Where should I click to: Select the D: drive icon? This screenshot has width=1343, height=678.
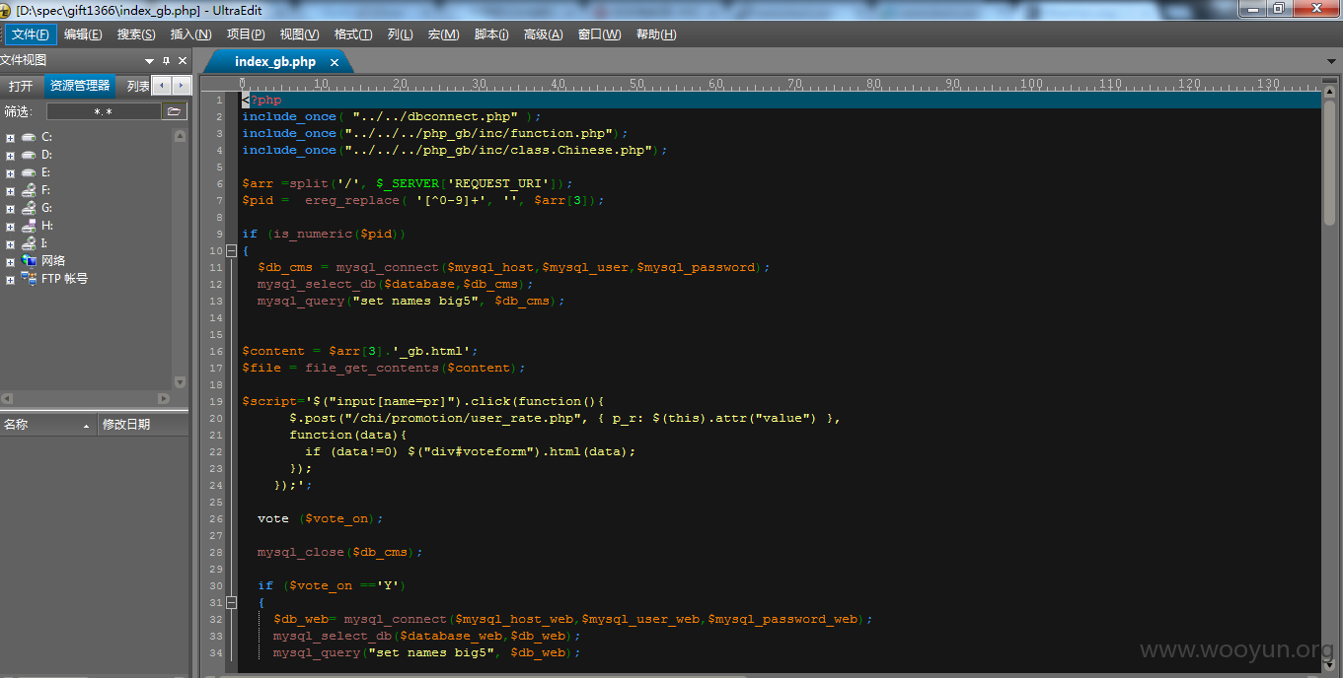(x=29, y=155)
